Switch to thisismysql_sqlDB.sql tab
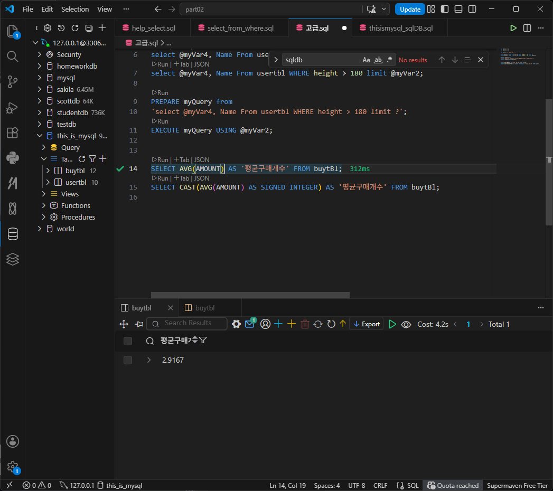The image size is (553, 491). [400, 28]
